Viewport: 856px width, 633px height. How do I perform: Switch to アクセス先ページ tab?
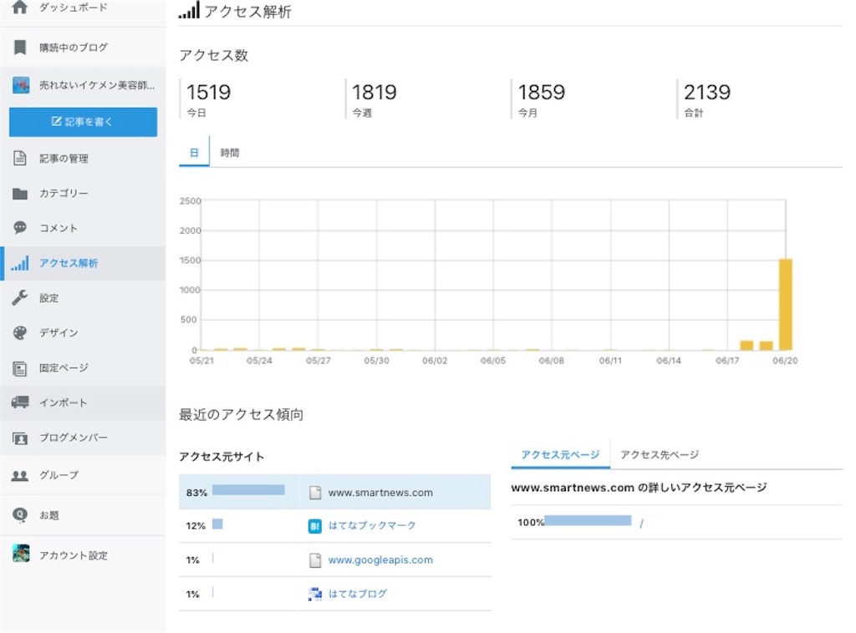[x=660, y=454]
